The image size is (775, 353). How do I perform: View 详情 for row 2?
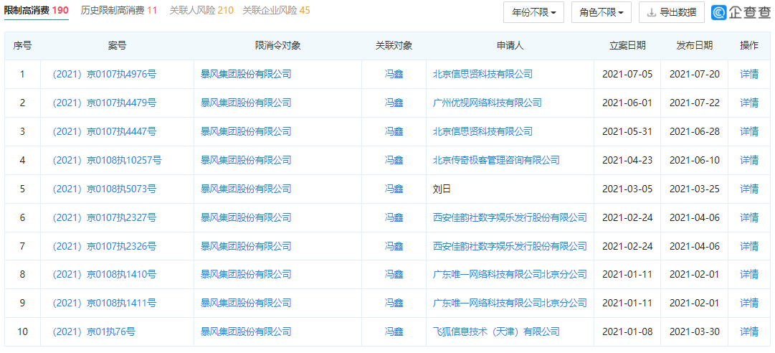click(748, 103)
